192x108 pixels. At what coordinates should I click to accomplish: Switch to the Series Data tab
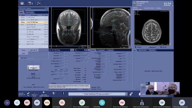coord(30,13)
